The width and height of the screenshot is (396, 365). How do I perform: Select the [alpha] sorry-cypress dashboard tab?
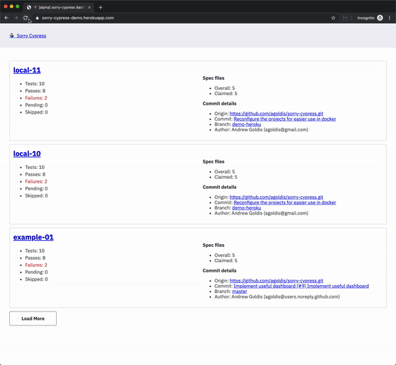[x=59, y=7]
